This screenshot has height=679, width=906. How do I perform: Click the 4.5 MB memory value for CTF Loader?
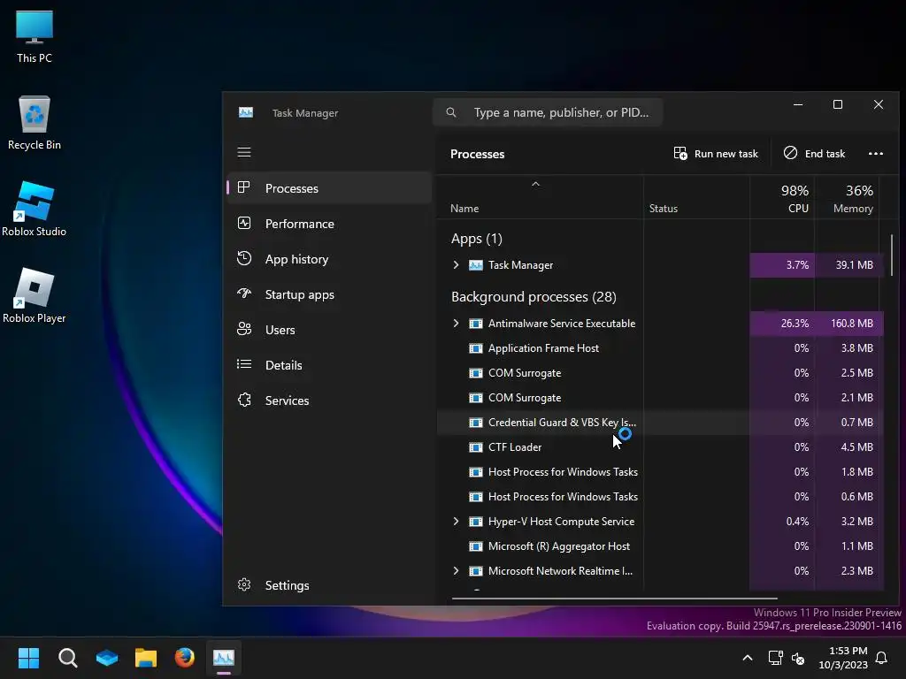pos(856,446)
